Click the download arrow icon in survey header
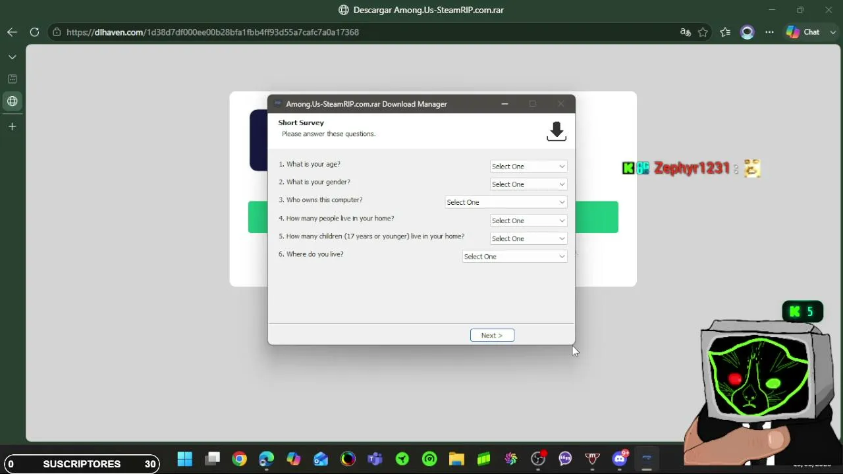 [x=557, y=131]
